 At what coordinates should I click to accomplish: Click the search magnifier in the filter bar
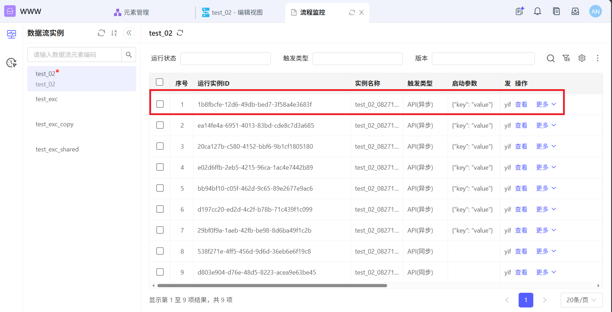click(550, 58)
